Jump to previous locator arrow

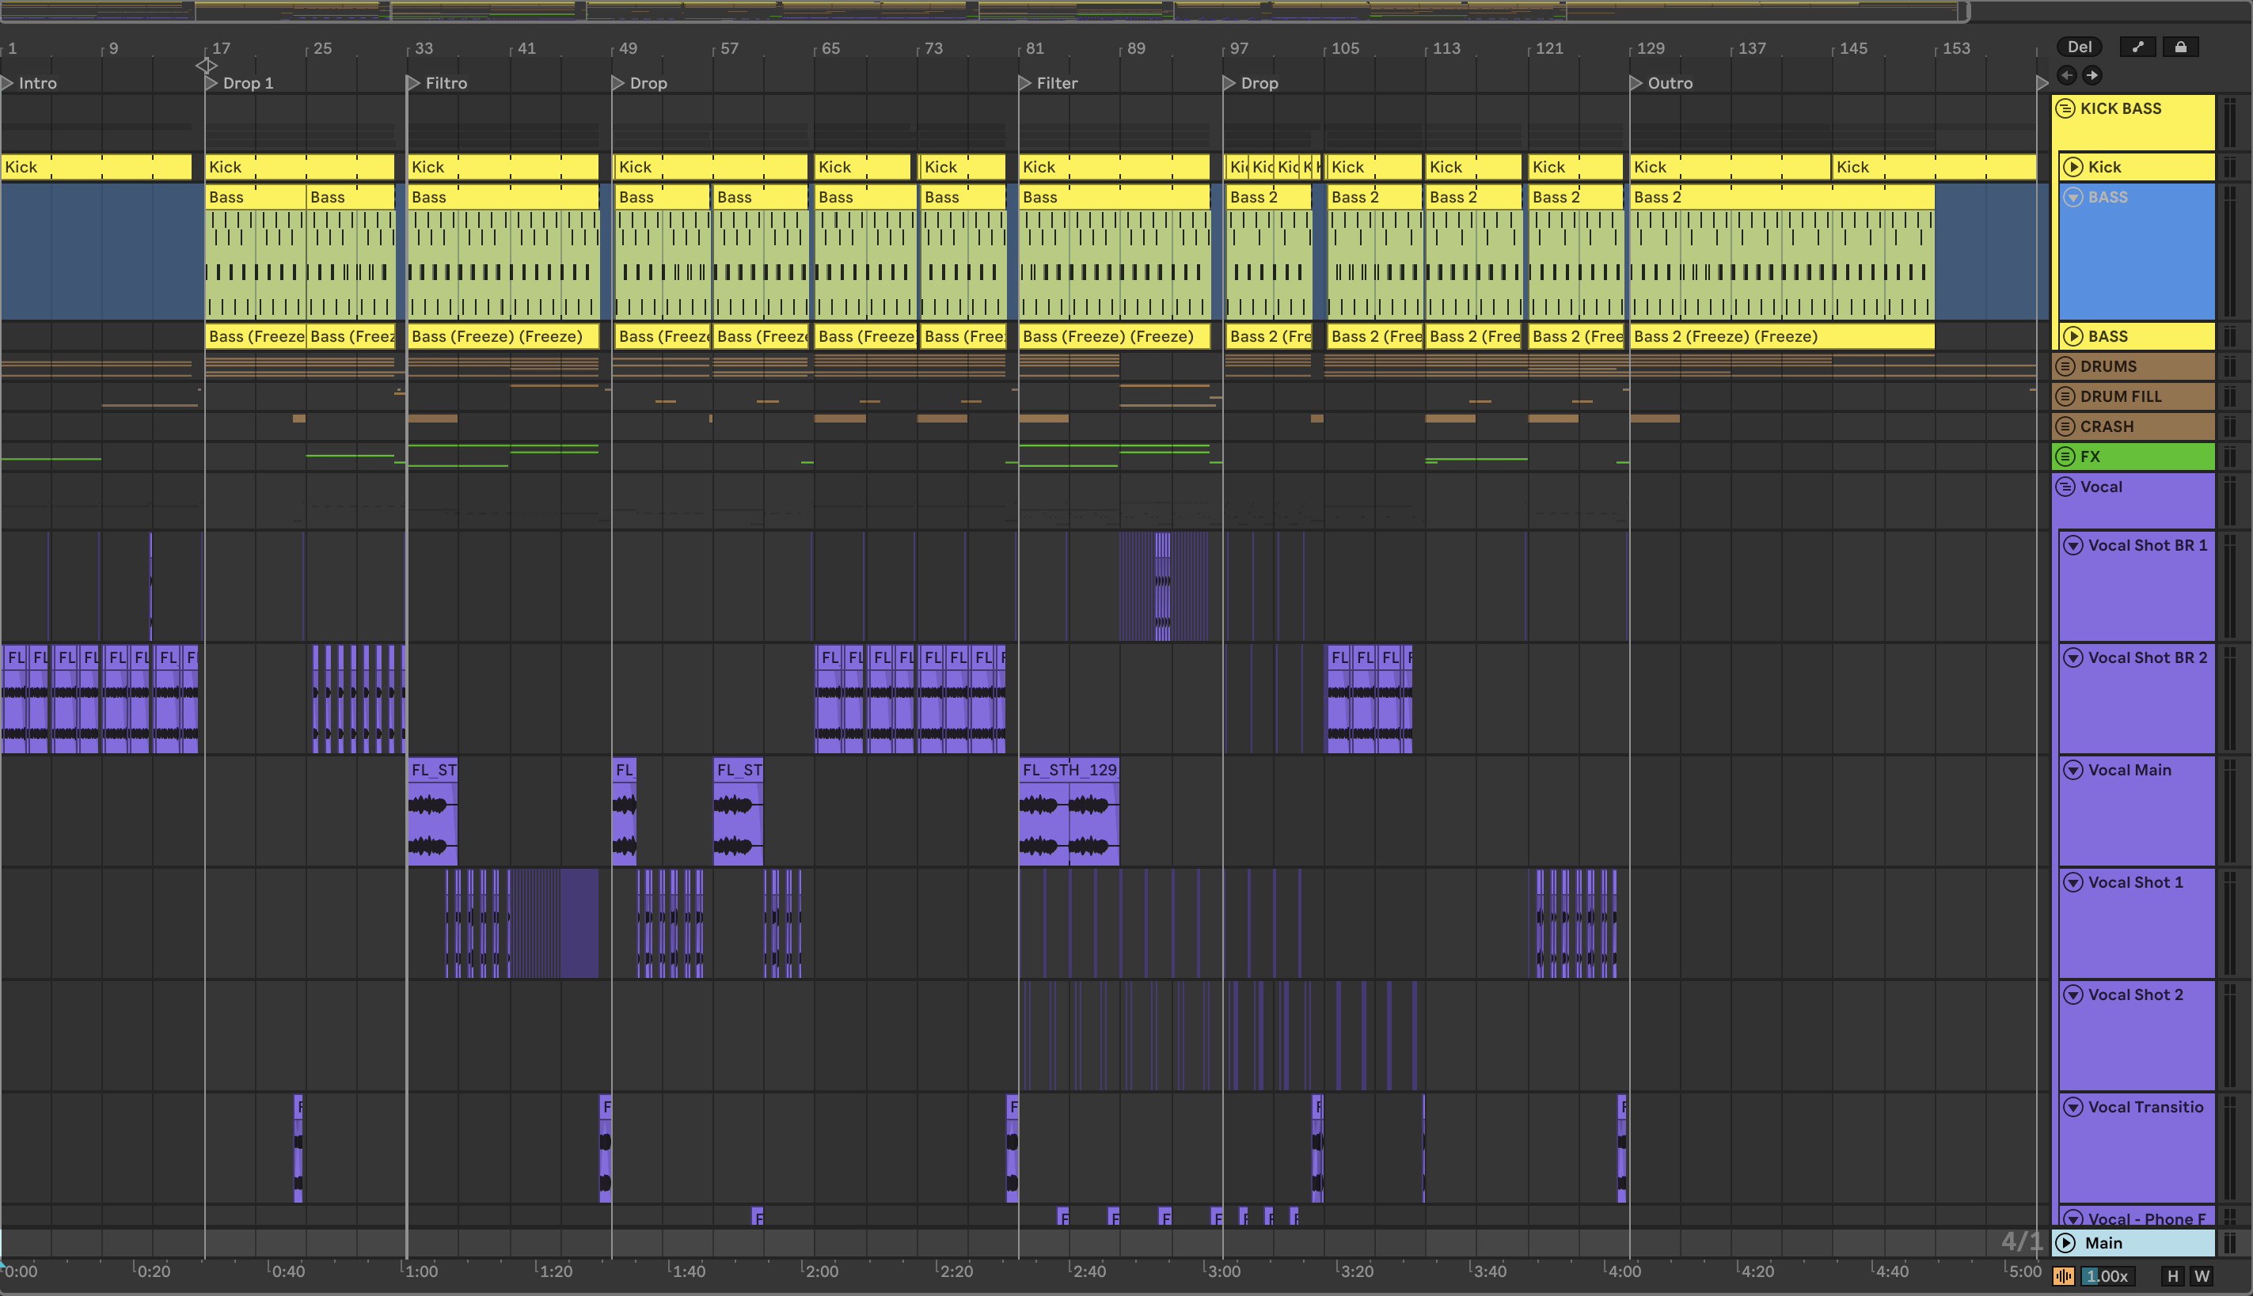click(x=2067, y=76)
